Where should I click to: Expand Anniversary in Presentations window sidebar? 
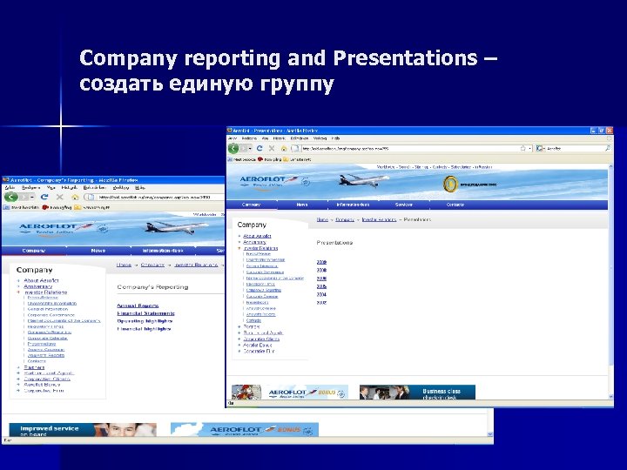[239, 242]
